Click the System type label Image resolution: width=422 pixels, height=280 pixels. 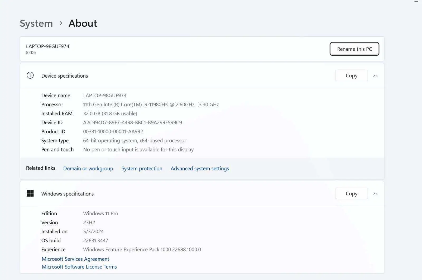tap(55, 140)
